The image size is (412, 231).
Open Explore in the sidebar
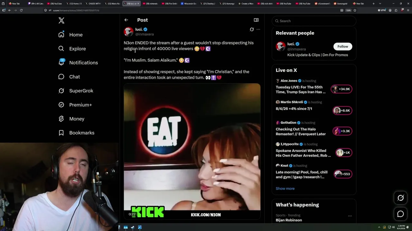pos(72,49)
